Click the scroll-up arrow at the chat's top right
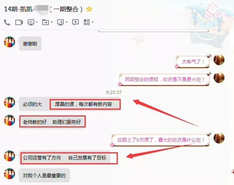 [x=227, y=33]
